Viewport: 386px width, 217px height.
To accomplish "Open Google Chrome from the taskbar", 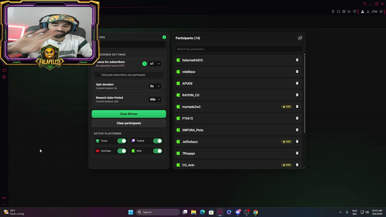I will (255, 212).
